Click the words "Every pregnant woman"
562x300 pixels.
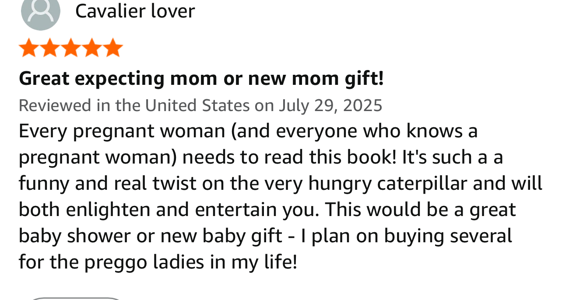point(122,131)
